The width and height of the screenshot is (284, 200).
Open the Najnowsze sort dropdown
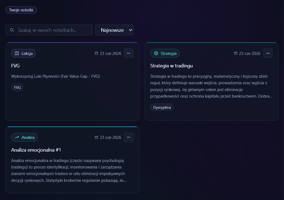pyautogui.click(x=114, y=30)
